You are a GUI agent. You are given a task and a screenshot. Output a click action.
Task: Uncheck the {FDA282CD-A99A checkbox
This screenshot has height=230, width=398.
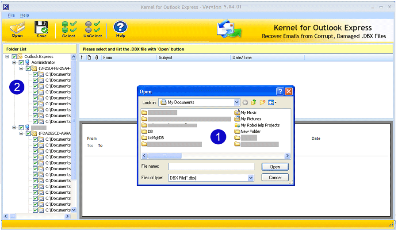28,133
